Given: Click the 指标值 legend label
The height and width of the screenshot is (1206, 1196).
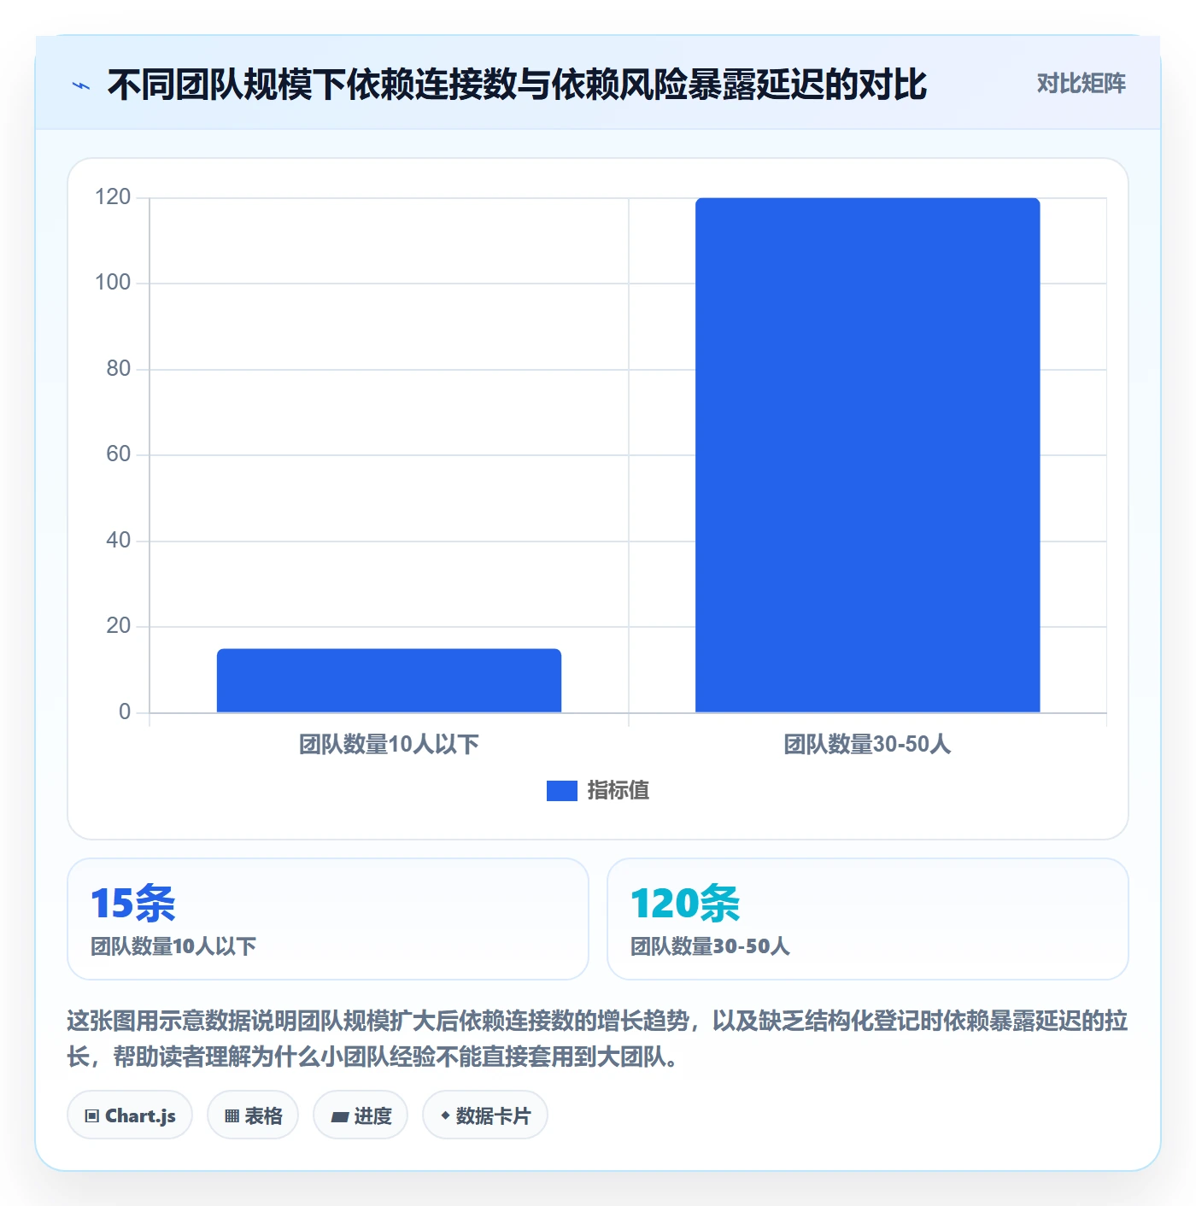Looking at the screenshot, I should click(x=619, y=791).
